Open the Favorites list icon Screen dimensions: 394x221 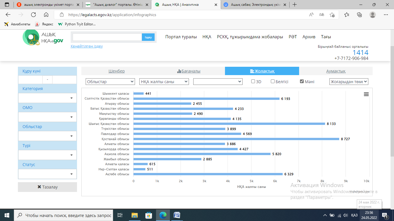pyautogui.click(x=347, y=15)
